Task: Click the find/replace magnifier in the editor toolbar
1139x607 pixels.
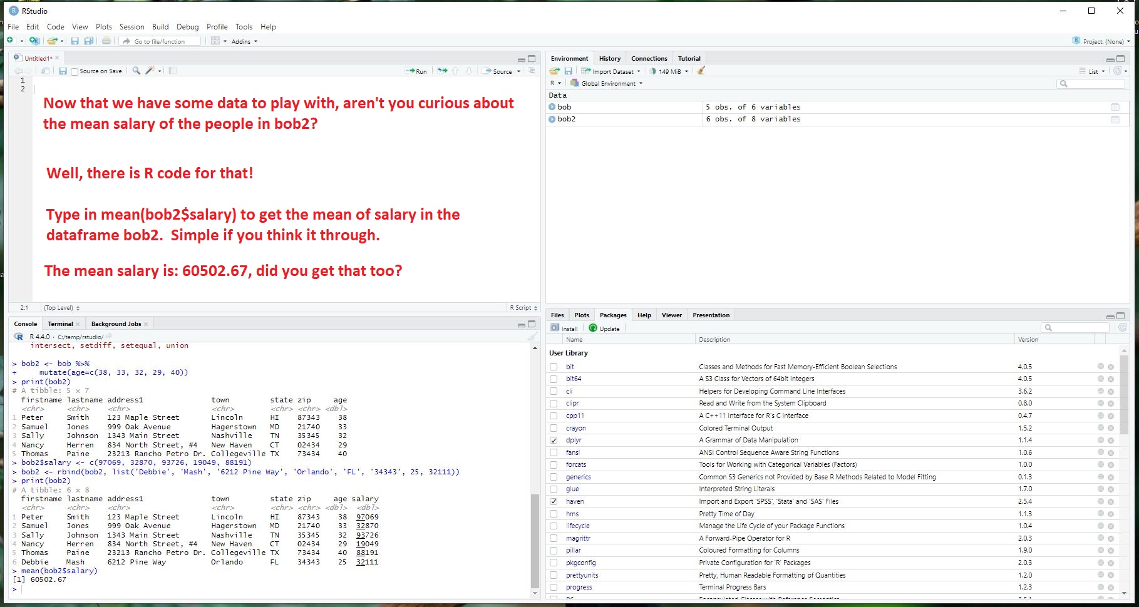Action: [136, 71]
